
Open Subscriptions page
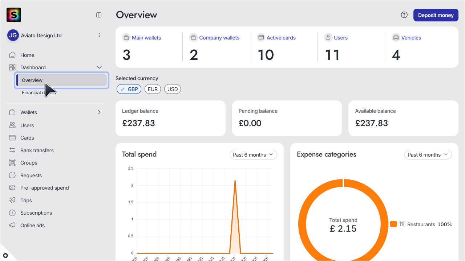[x=36, y=213]
